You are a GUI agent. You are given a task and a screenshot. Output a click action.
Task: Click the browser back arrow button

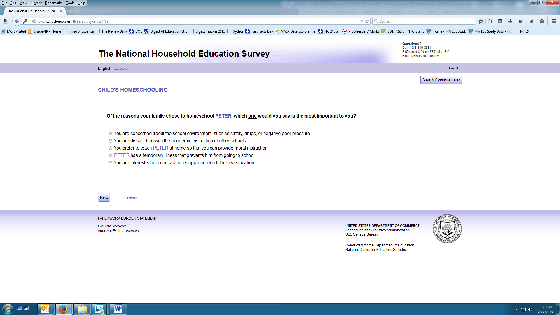coord(17,21)
